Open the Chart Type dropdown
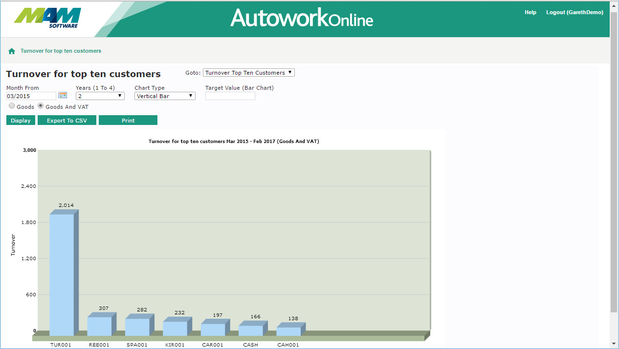This screenshot has width=619, height=349. [x=165, y=96]
